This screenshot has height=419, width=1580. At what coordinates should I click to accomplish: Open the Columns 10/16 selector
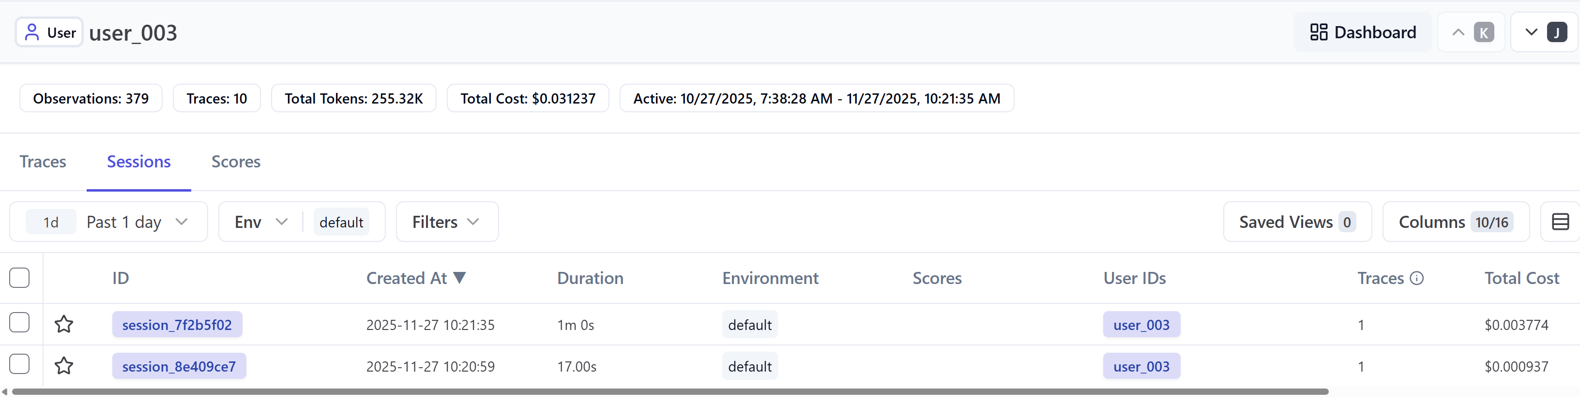tap(1455, 222)
